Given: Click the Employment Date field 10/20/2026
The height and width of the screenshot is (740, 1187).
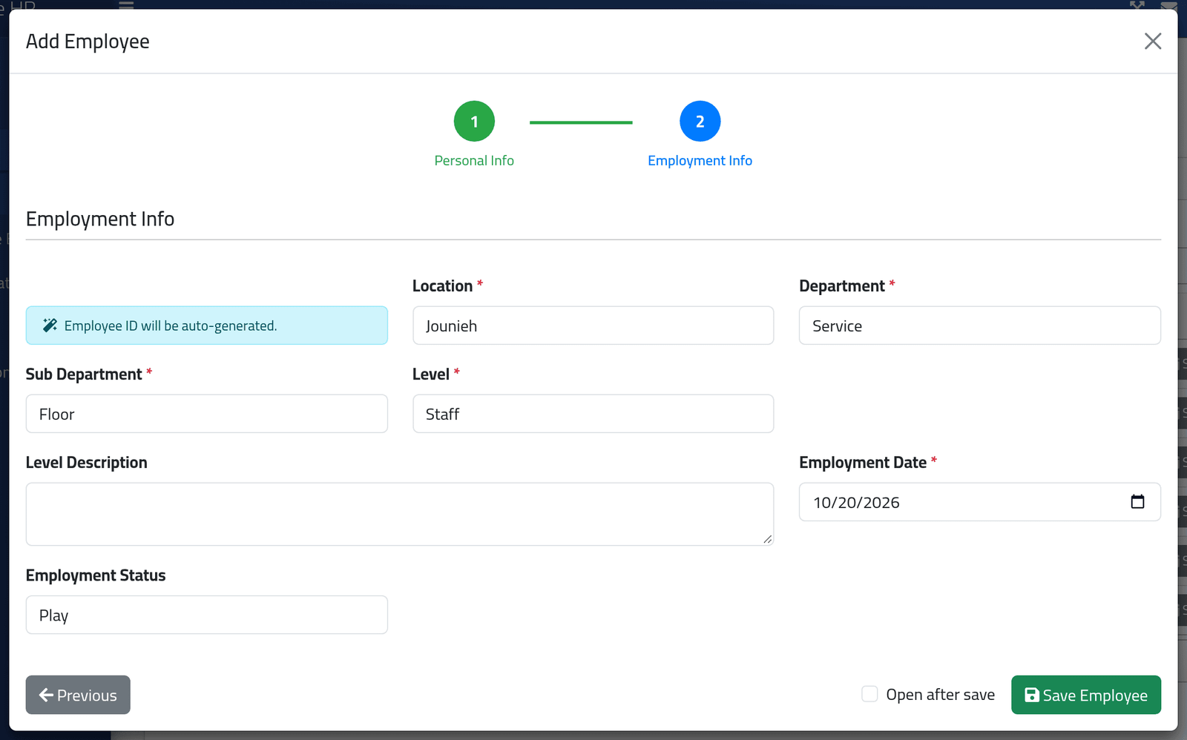Looking at the screenshot, I should (979, 502).
